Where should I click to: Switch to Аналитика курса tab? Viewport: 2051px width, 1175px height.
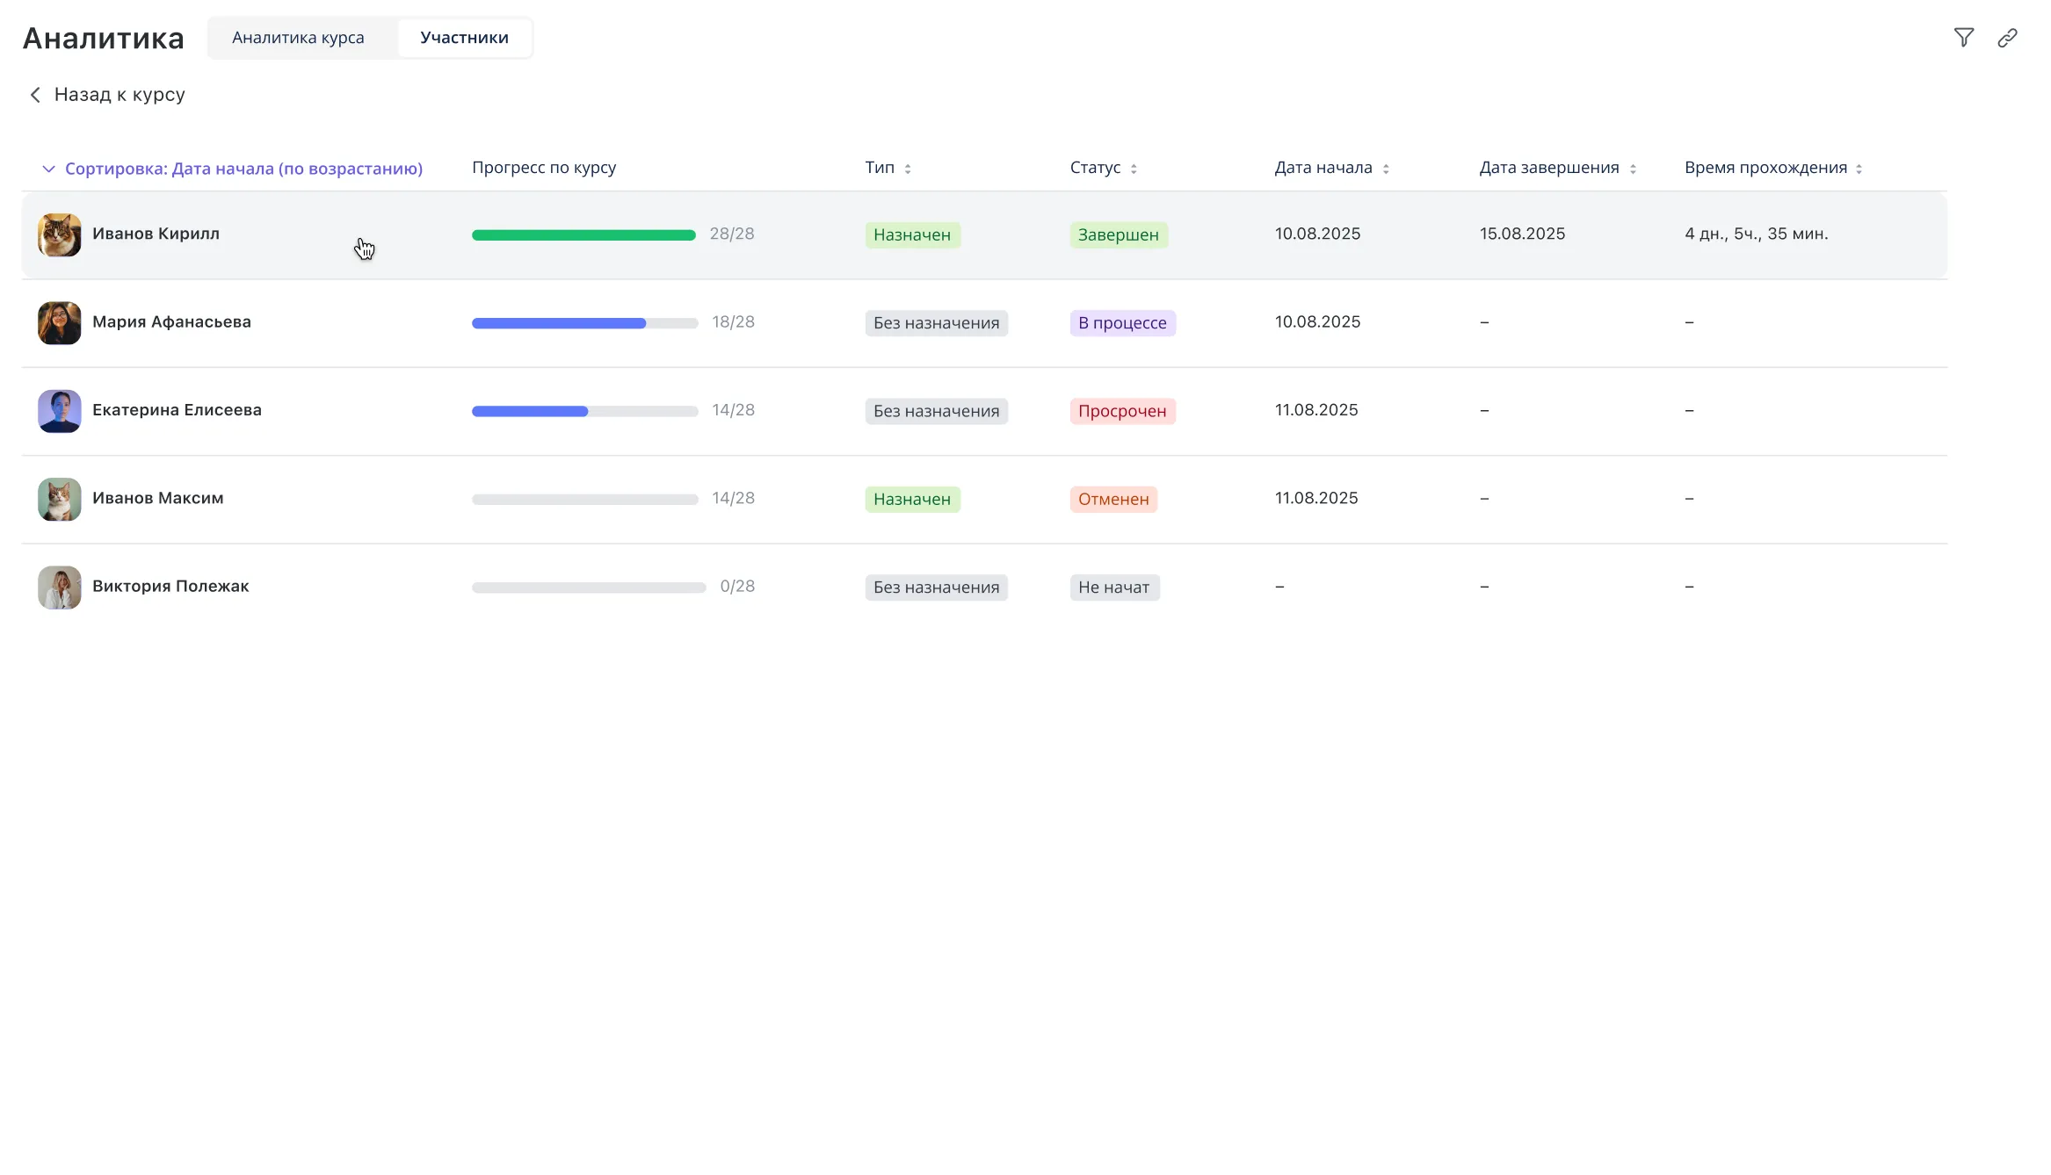(298, 38)
